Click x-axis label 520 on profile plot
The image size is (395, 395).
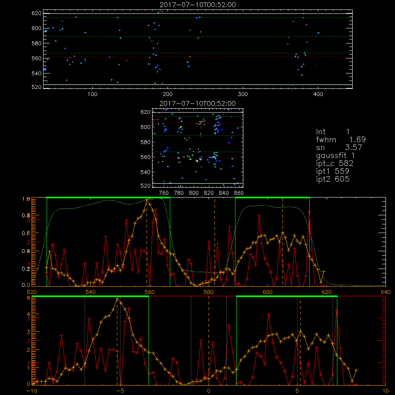[x=32, y=292]
